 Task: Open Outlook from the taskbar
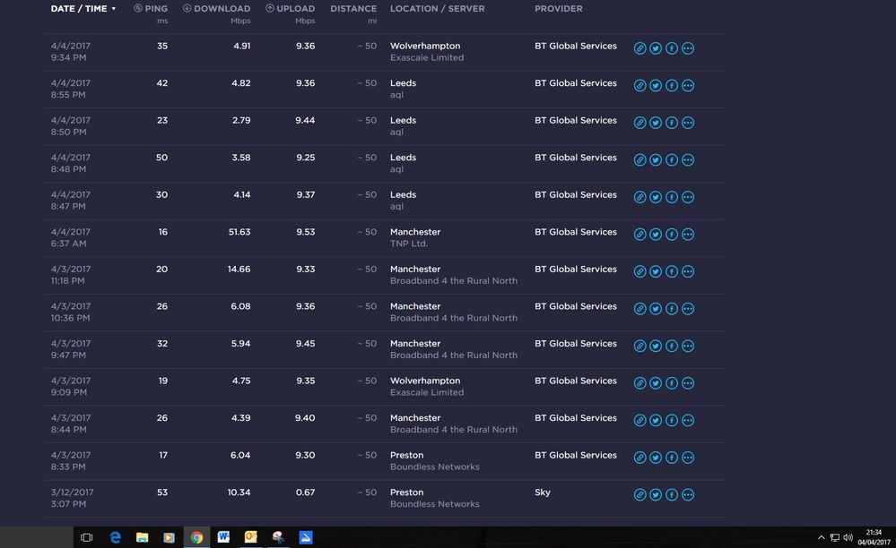(x=251, y=537)
